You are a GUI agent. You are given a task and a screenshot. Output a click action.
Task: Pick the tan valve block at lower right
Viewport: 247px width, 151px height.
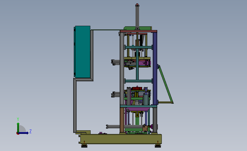coord(145,128)
